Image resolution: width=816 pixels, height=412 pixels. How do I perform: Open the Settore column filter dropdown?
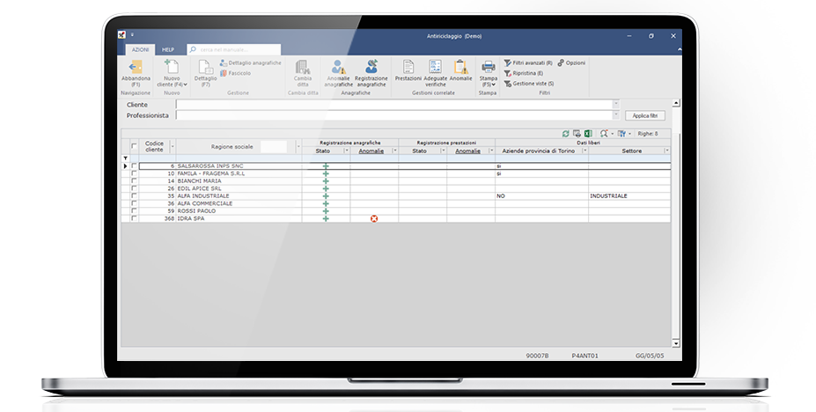666,151
